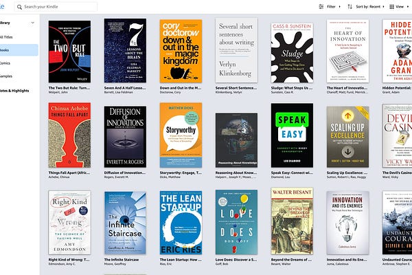Click author text 'Rogers, Everett M.'
This screenshot has height=275, width=412.
(x=117, y=177)
